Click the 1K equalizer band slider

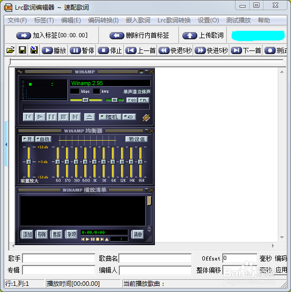pyautogui.click(x=94, y=162)
